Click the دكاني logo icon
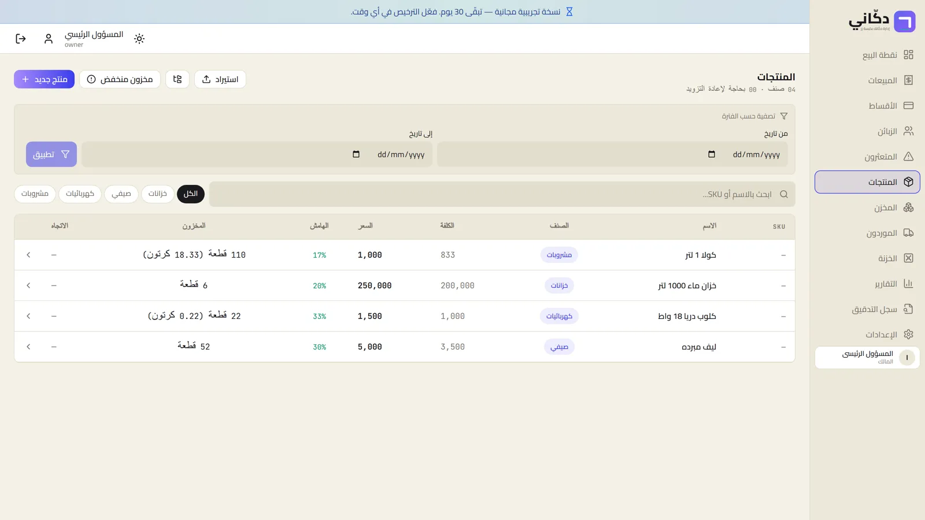 point(904,22)
